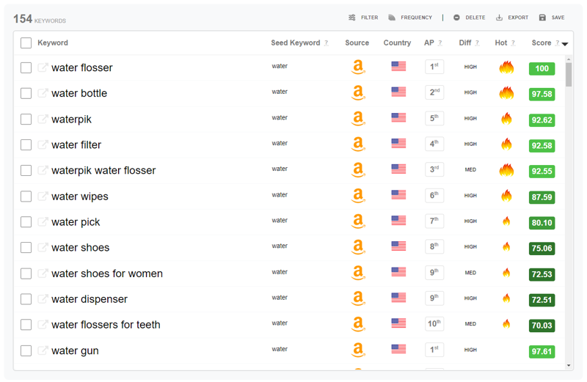The image size is (587, 382).
Task: Show Seed Keyword help tooltip icon
Action: click(x=326, y=43)
